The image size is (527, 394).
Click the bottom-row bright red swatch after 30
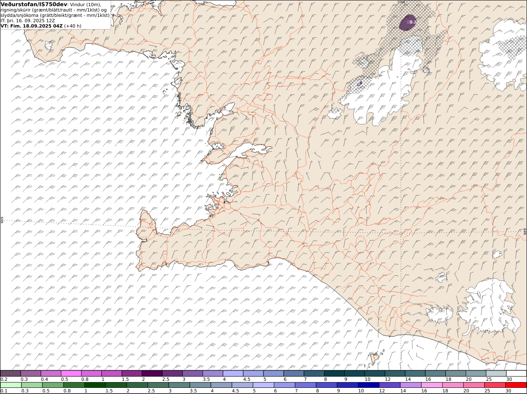tap(516, 385)
